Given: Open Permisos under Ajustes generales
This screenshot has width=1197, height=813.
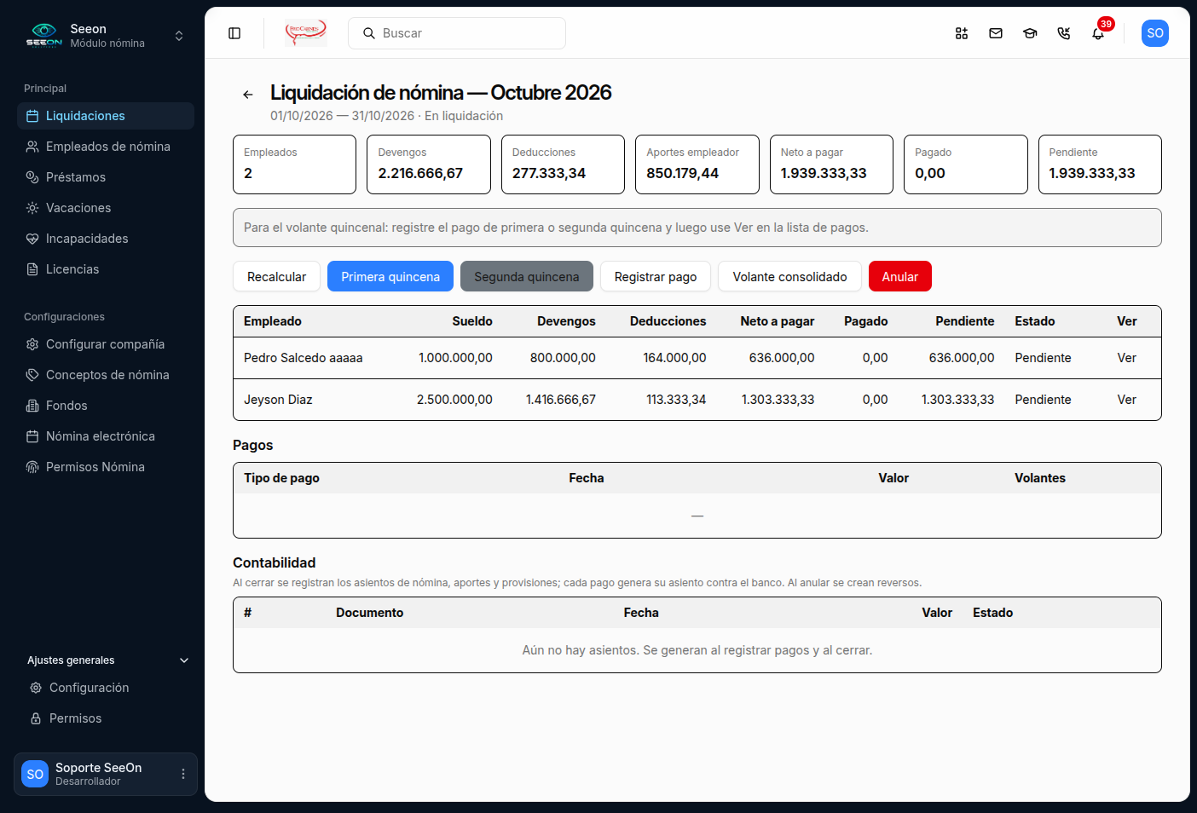Looking at the screenshot, I should 107,718.
